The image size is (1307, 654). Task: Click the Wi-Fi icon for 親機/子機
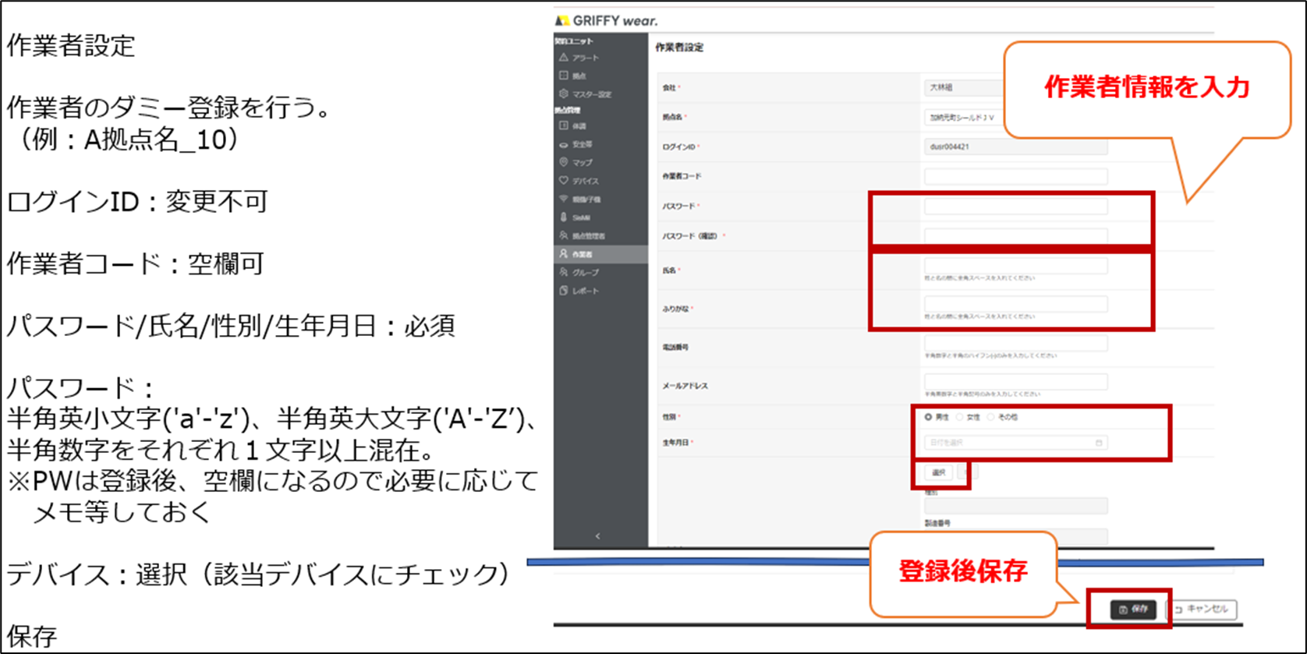click(564, 199)
